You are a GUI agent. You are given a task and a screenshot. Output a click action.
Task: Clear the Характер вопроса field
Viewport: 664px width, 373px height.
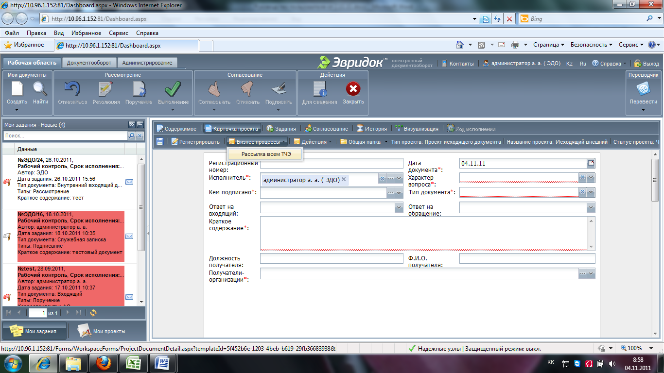(x=582, y=178)
